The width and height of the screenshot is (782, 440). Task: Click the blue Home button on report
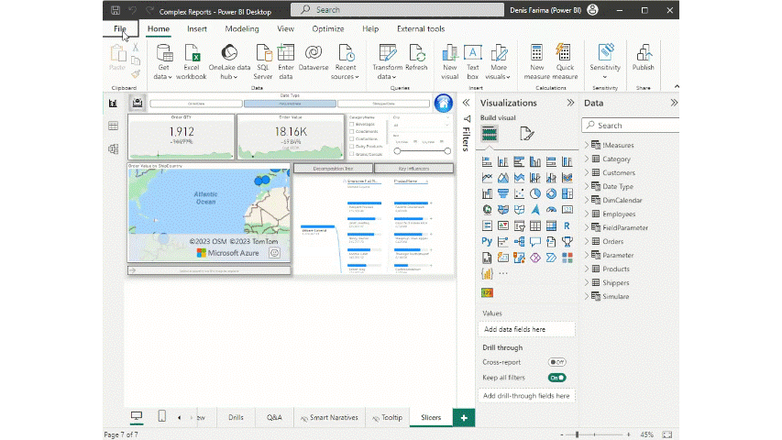pyautogui.click(x=444, y=103)
